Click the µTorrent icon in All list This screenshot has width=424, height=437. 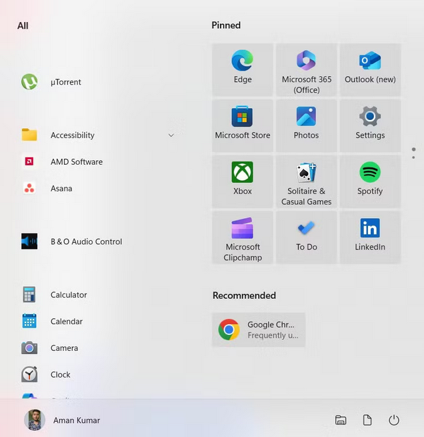29,81
